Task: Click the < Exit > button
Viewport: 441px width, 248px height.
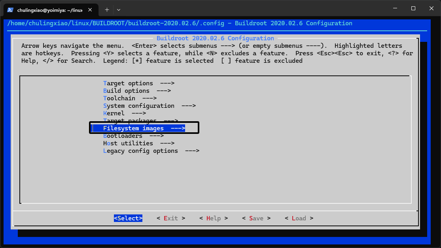Action: [x=171, y=218]
